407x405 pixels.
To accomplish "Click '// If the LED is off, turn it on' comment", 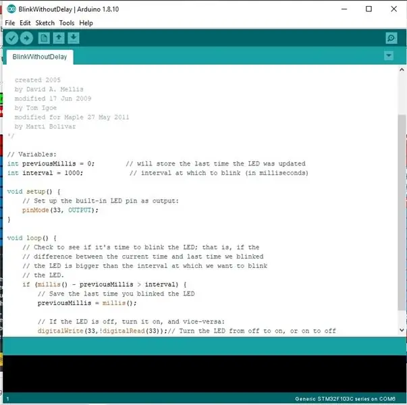I will click(131, 322).
